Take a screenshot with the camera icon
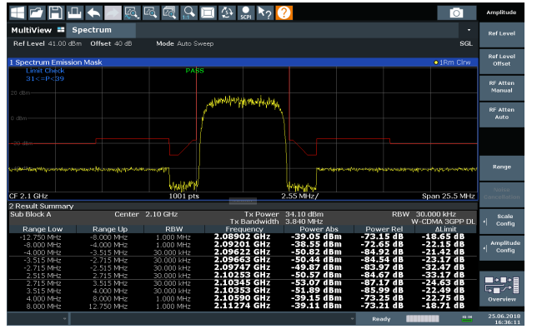The image size is (537, 329). coord(456,13)
